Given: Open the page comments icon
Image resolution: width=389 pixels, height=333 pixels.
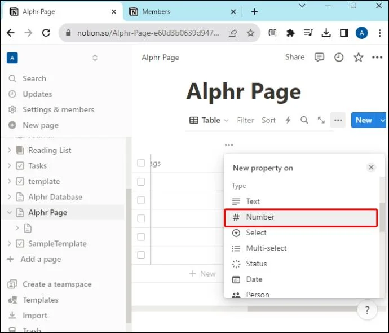Looking at the screenshot, I should 319,58.
